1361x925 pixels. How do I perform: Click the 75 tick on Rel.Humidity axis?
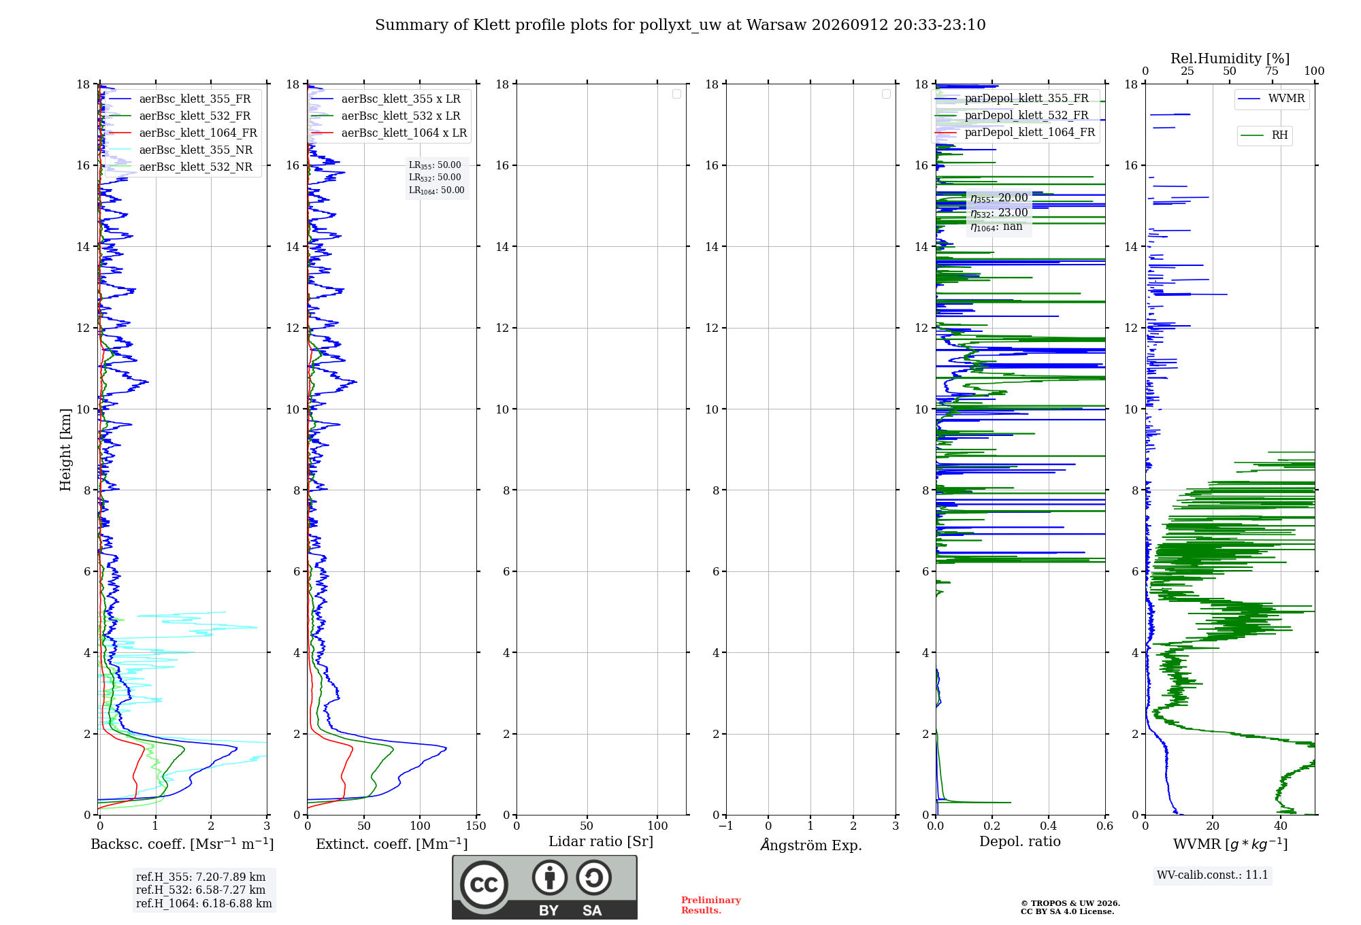(x=1272, y=71)
